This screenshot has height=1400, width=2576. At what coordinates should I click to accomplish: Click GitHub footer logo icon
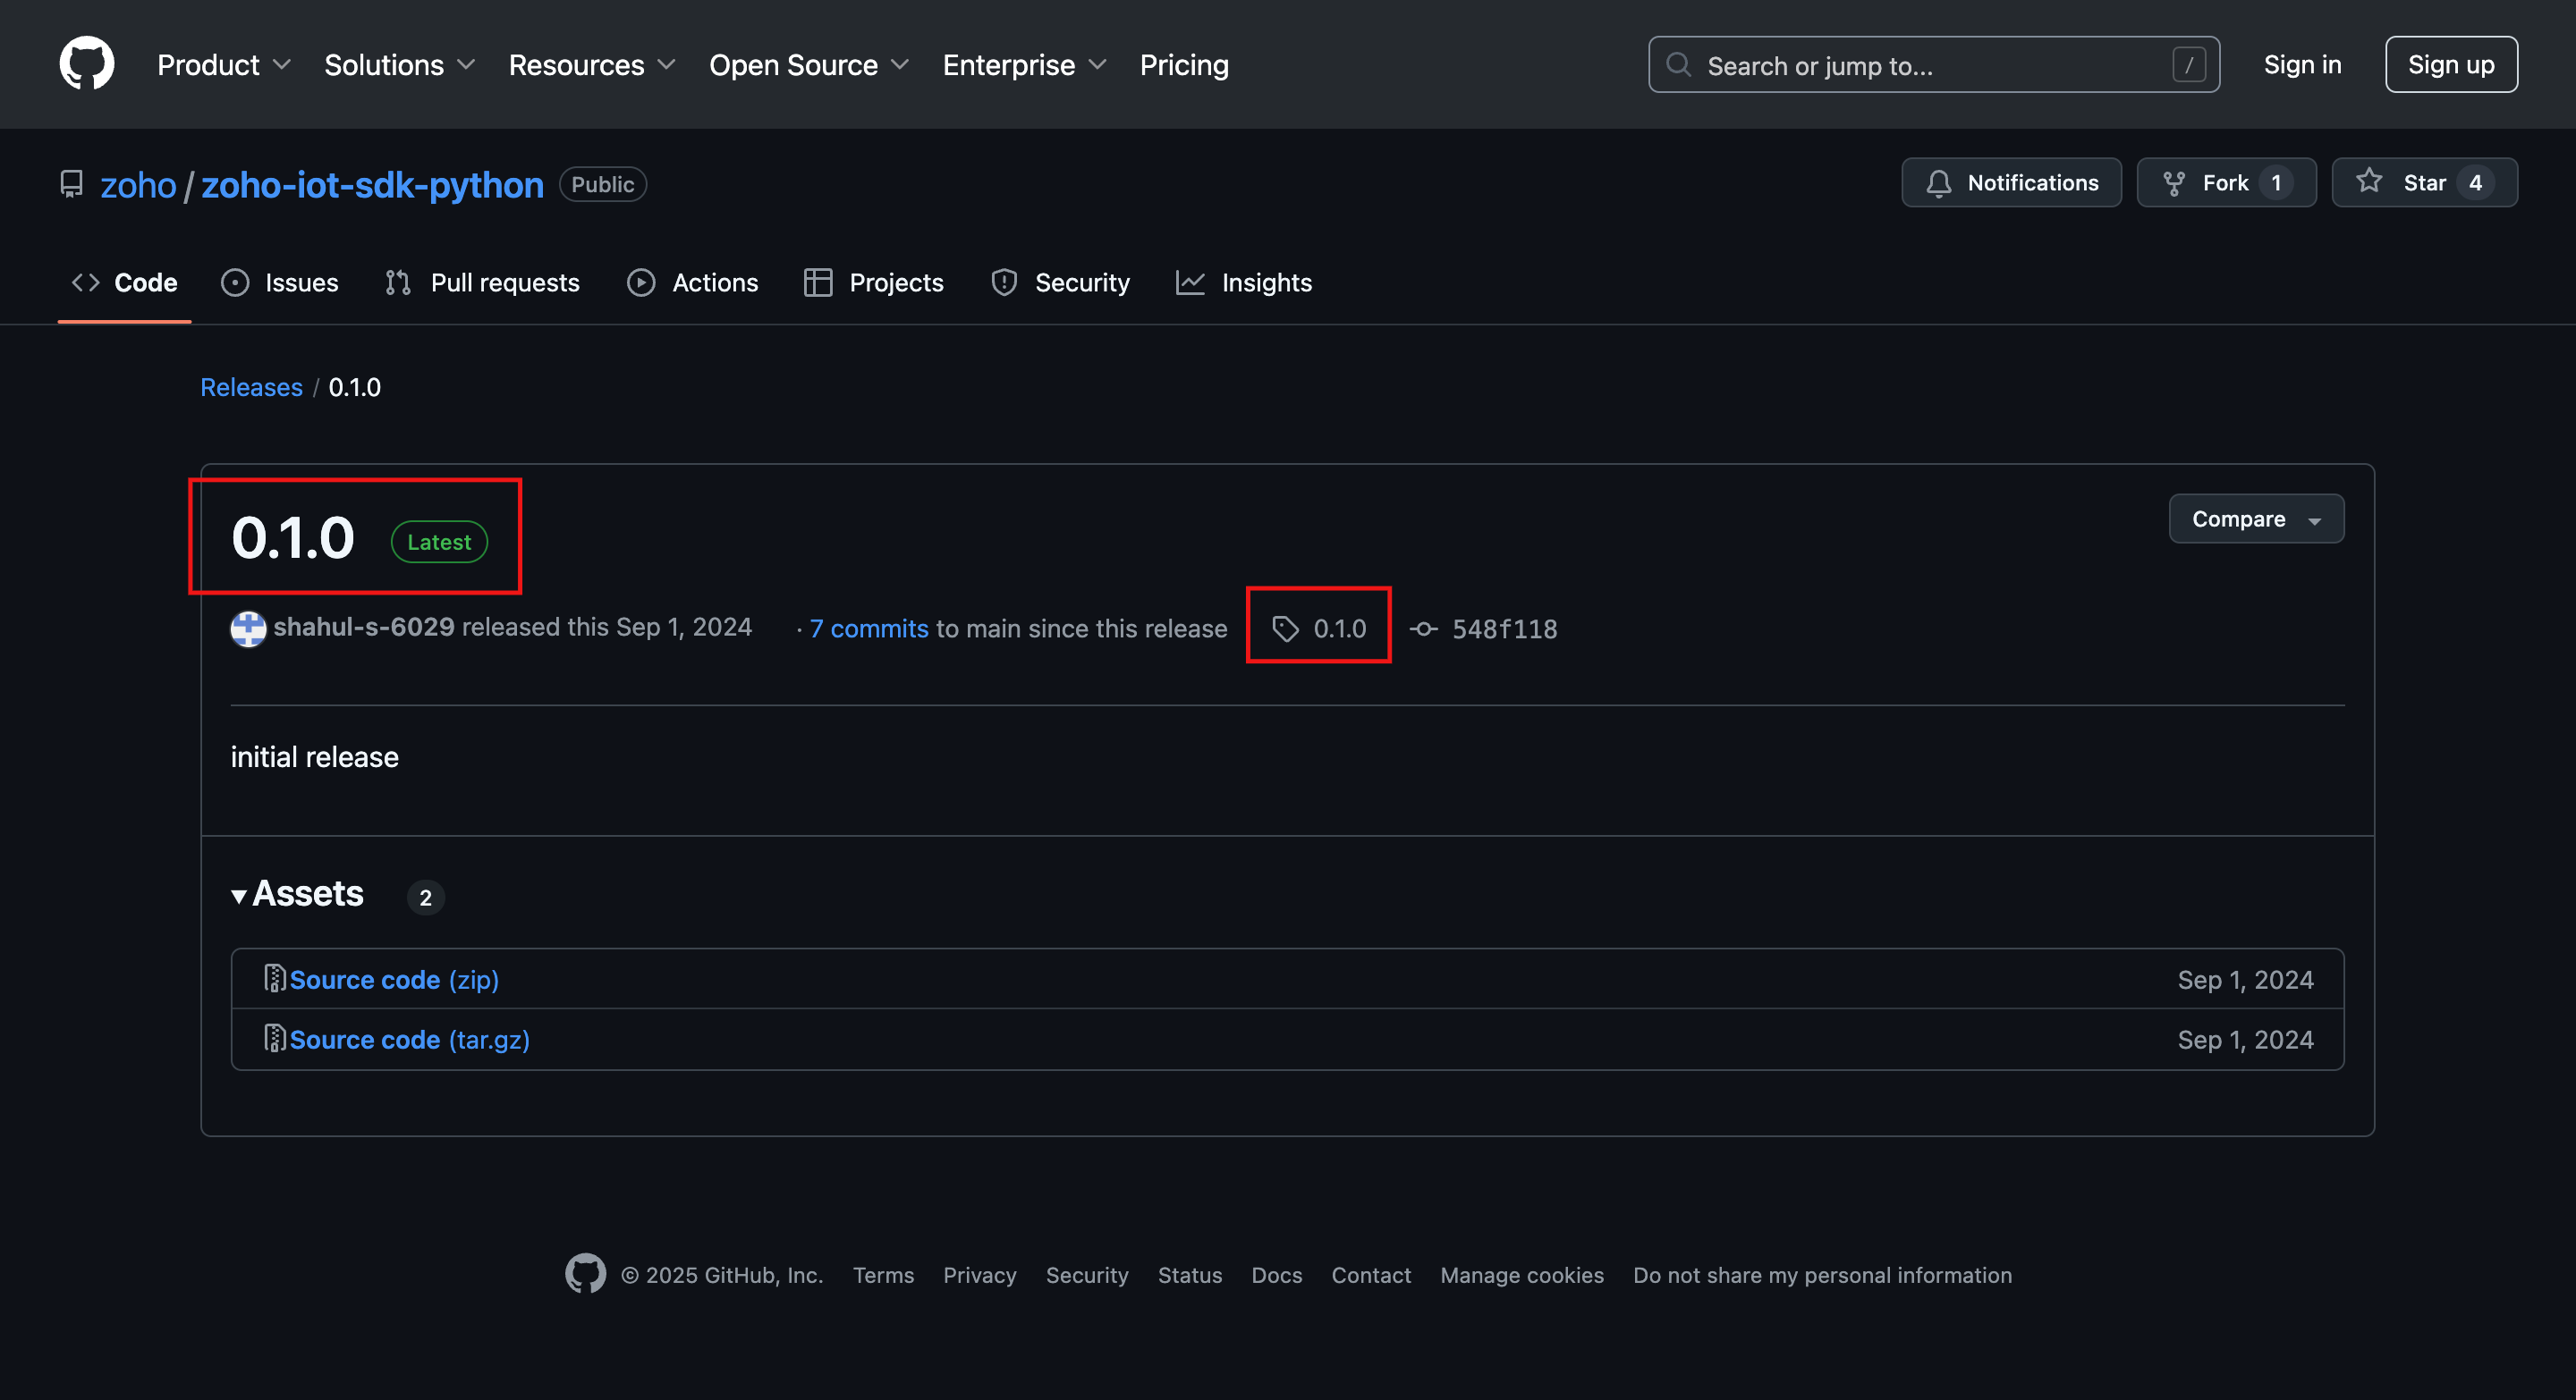point(585,1274)
